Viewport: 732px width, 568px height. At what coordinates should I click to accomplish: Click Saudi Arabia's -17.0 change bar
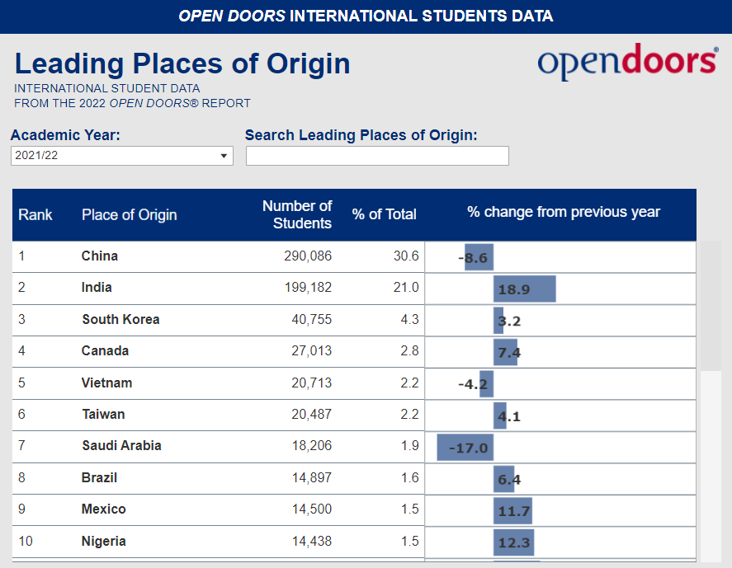click(465, 448)
